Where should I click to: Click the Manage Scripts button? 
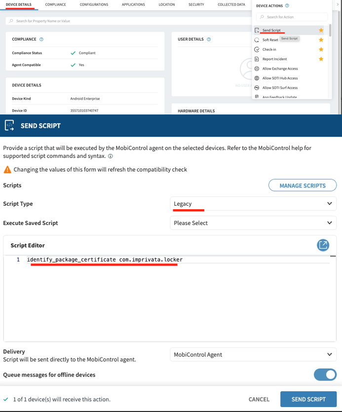[x=303, y=185]
